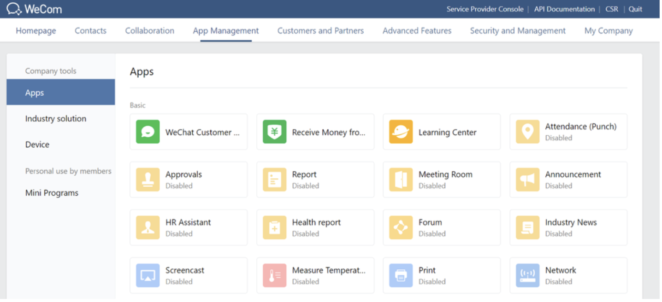Screen dimensions: 662x302
Task: Click Quit in the top bar
Action: (x=635, y=9)
